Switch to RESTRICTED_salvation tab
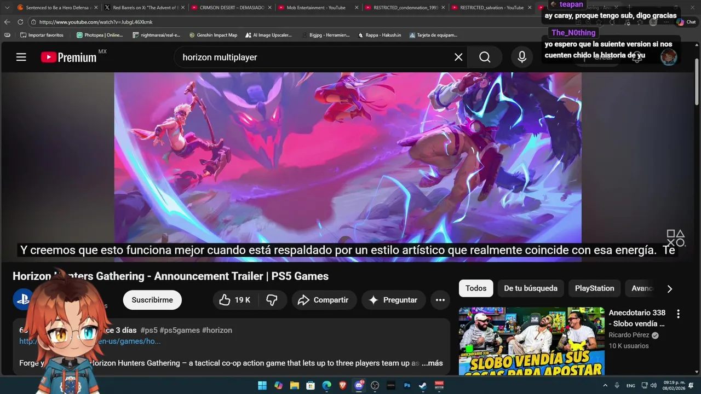The height and width of the screenshot is (394, 701). [x=491, y=8]
